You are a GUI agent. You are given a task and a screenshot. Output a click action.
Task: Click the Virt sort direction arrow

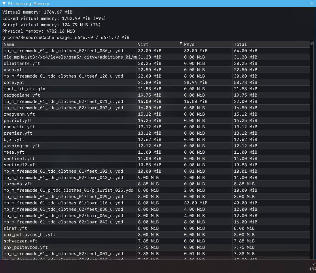point(181,43)
